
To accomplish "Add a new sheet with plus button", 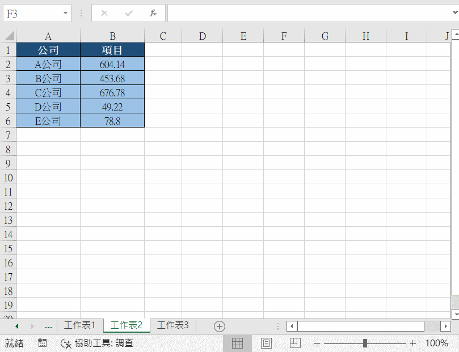I will pos(220,326).
